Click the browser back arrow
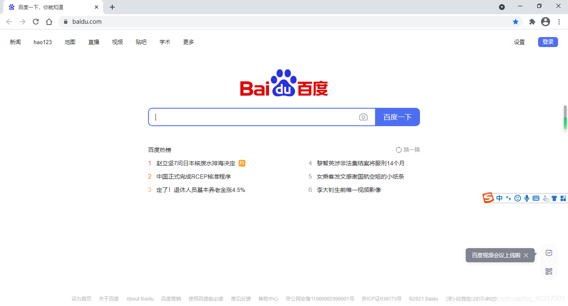The width and height of the screenshot is (568, 306). click(x=9, y=22)
